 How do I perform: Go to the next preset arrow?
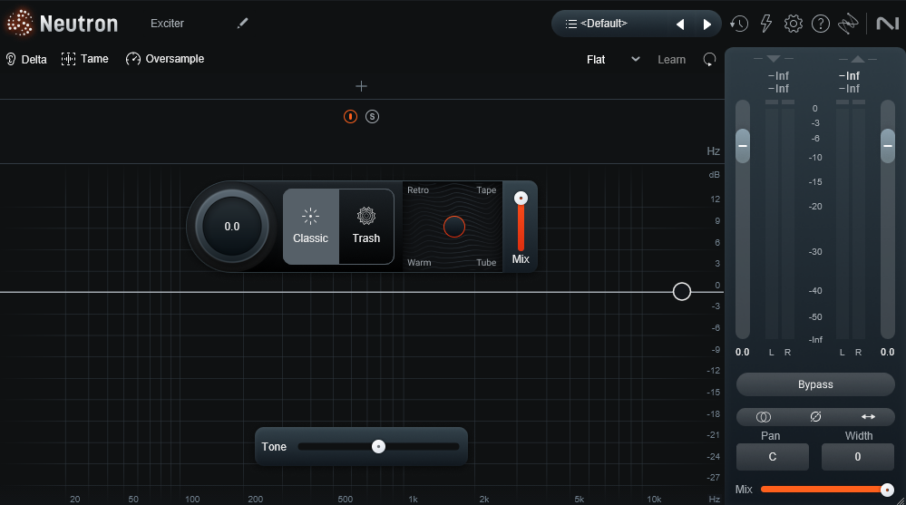point(706,24)
